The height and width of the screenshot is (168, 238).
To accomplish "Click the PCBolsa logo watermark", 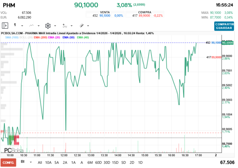I will click(14, 150).
